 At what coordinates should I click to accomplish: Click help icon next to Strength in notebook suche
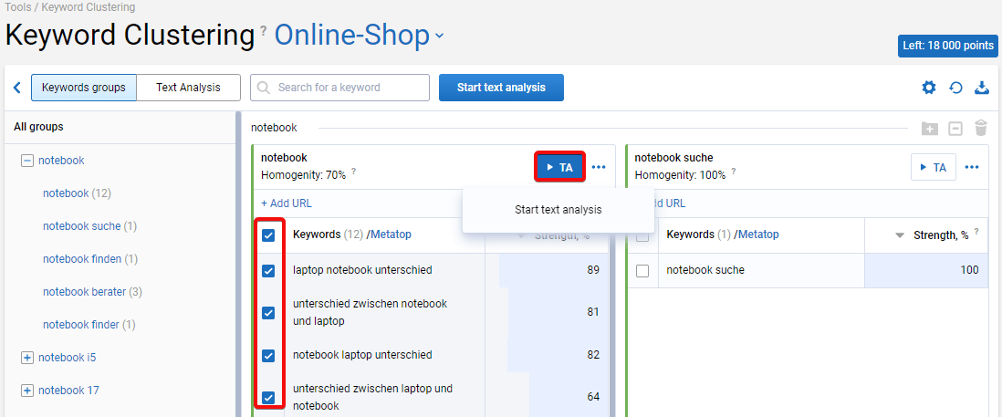pyautogui.click(x=976, y=232)
